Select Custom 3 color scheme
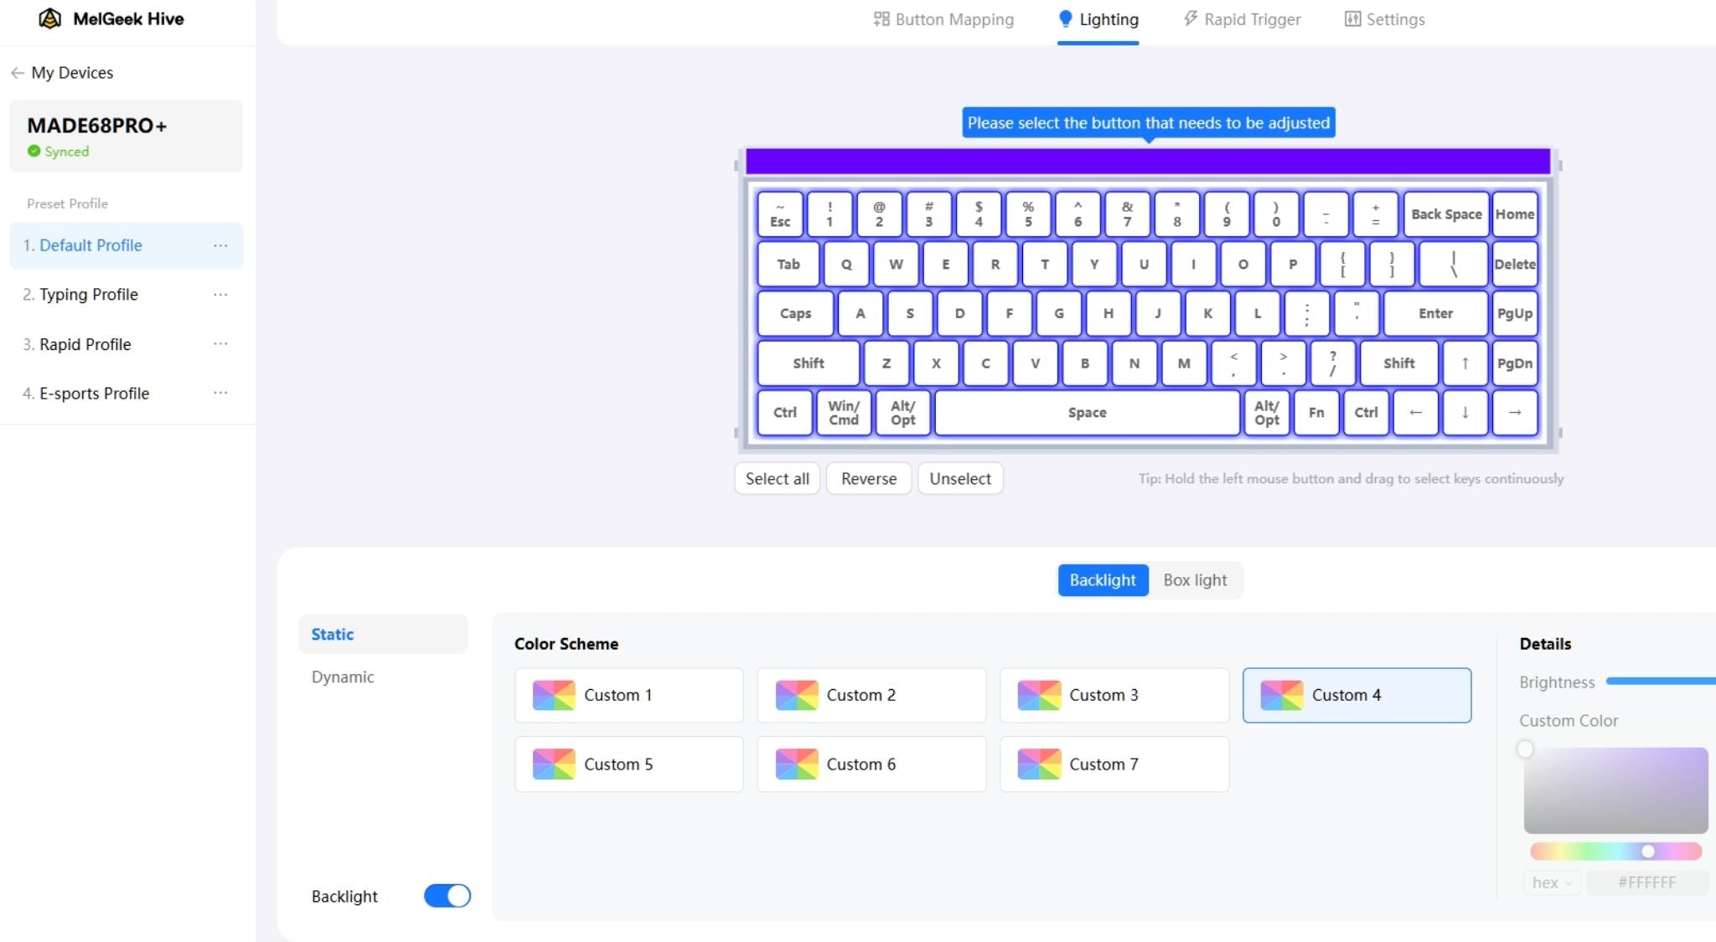1716x942 pixels. (1114, 695)
